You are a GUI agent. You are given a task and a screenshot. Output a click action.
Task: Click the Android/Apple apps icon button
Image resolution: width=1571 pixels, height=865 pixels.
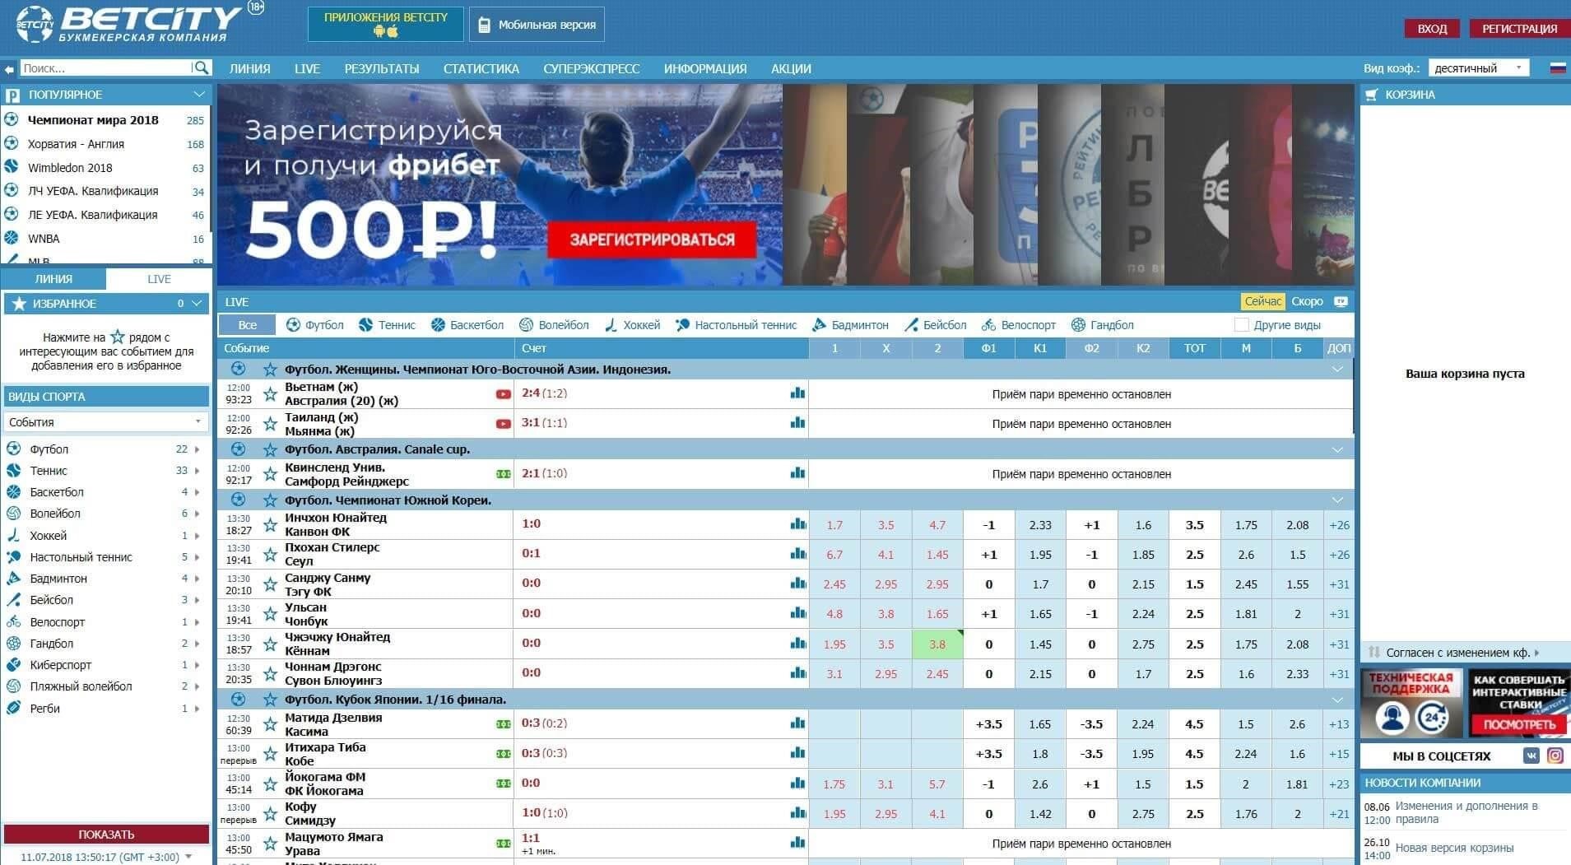(385, 24)
